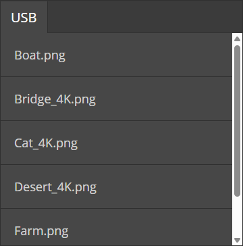Move the file list up one step with the top arrow
The width and height of the screenshot is (243, 246).
(x=237, y=39)
